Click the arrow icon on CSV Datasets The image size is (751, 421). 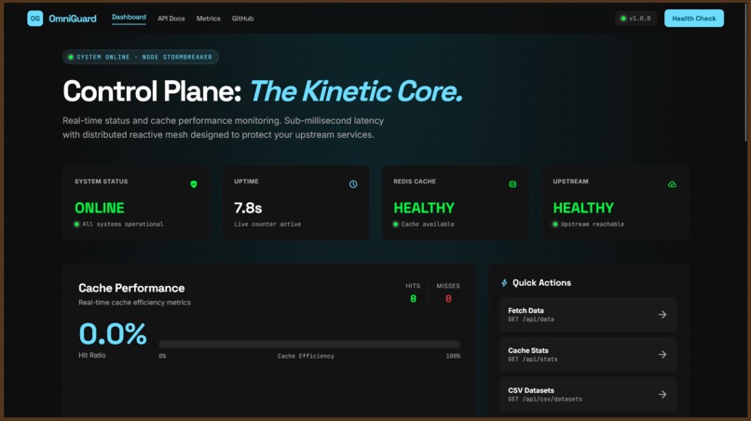pos(662,394)
